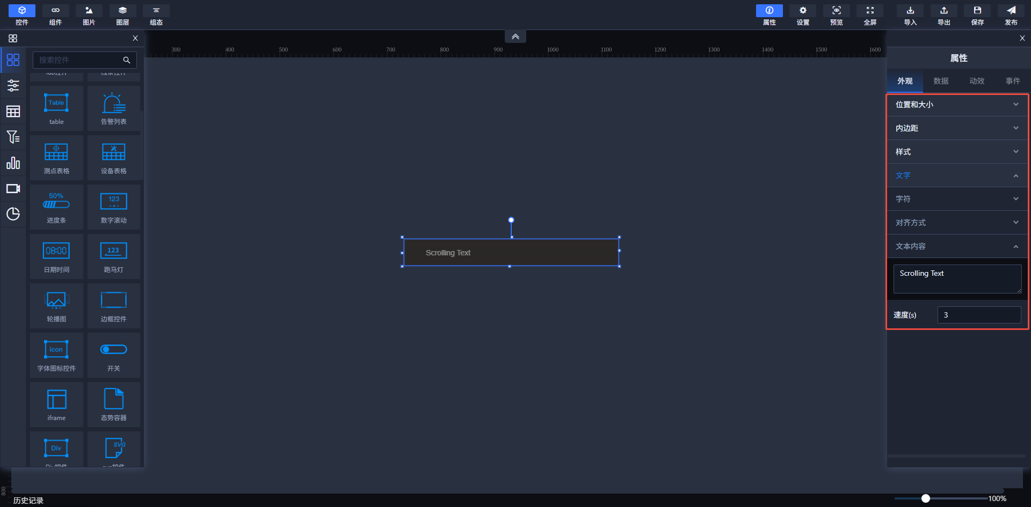Image resolution: width=1031 pixels, height=507 pixels.
Task: Click the zoom slider handle at 100%
Action: point(926,498)
